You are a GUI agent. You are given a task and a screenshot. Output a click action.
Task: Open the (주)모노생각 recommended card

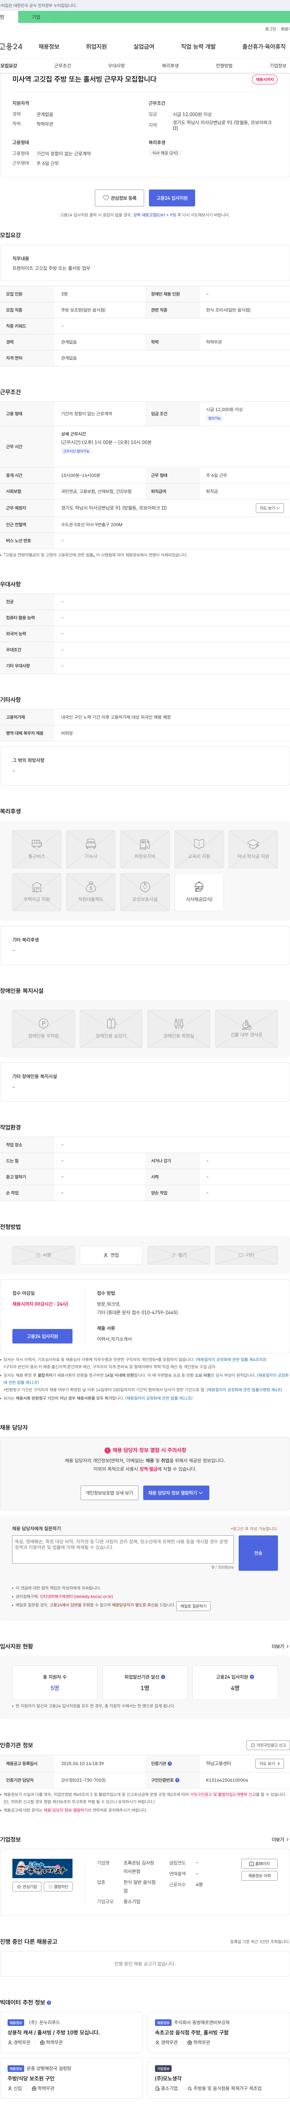(x=218, y=2079)
